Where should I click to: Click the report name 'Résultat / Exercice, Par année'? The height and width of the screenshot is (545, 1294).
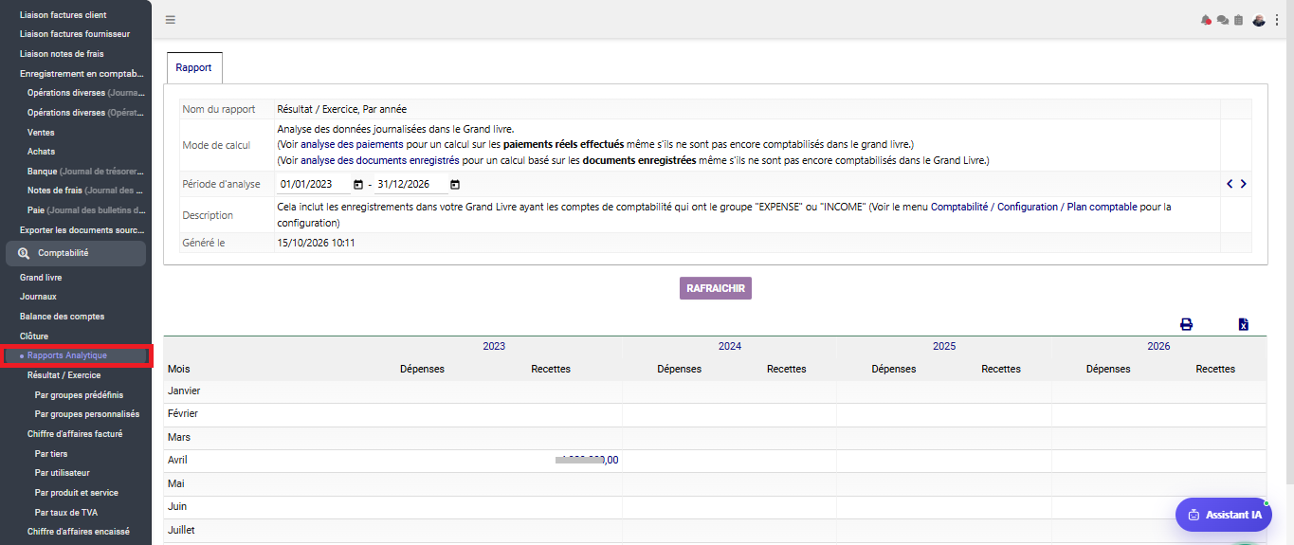click(342, 109)
